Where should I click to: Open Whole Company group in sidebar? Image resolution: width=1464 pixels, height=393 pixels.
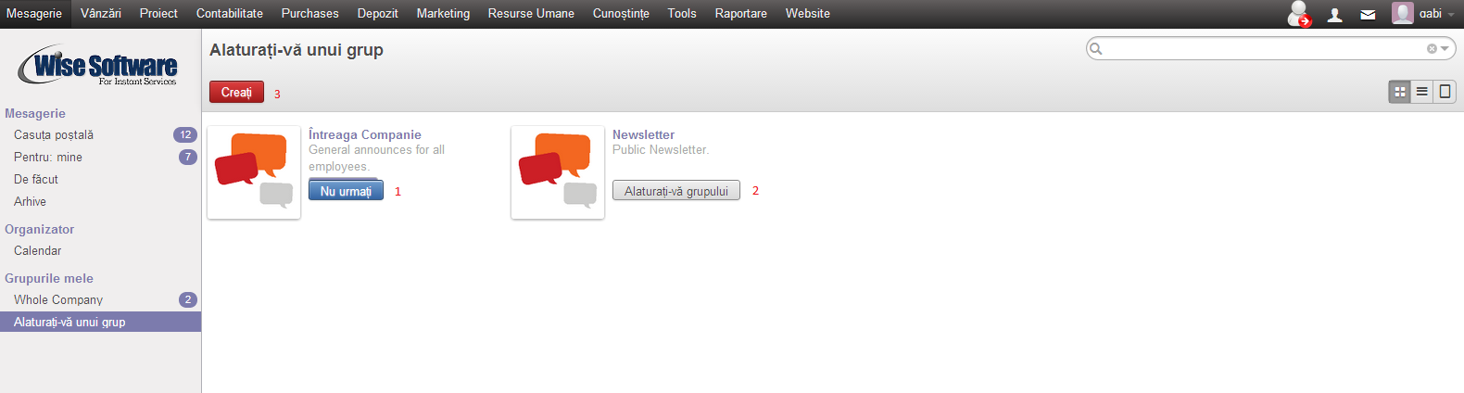(x=58, y=299)
